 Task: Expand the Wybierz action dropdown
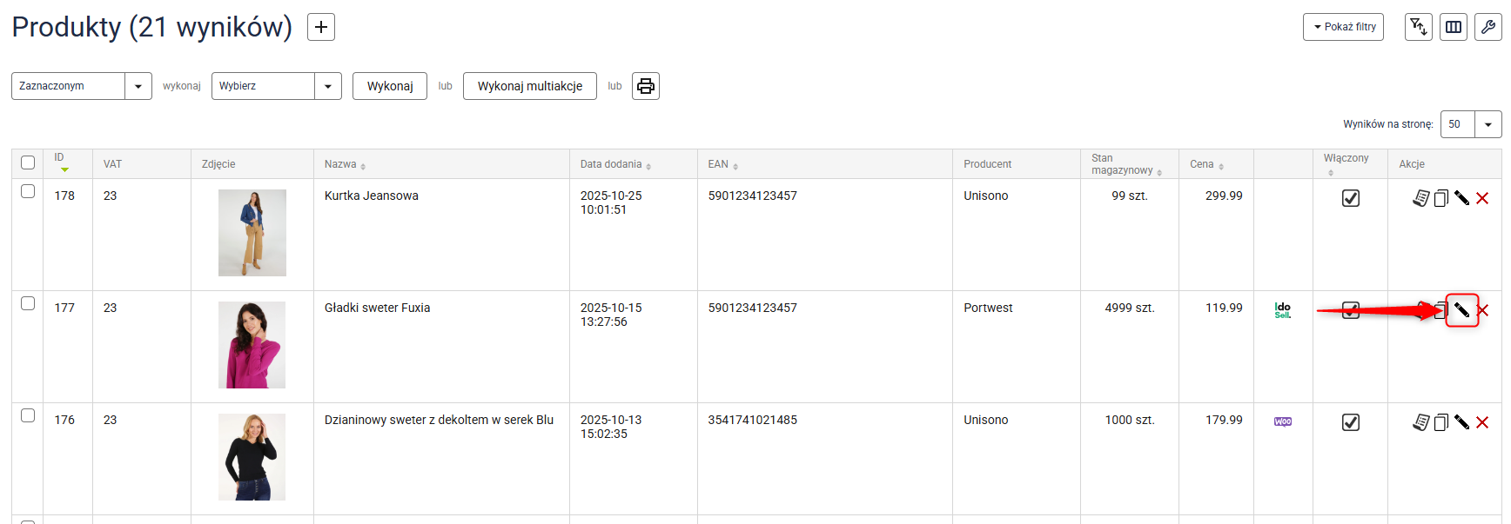pos(276,86)
